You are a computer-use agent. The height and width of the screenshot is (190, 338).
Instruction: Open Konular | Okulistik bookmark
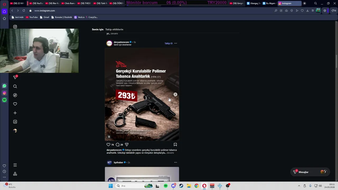pos(62,17)
